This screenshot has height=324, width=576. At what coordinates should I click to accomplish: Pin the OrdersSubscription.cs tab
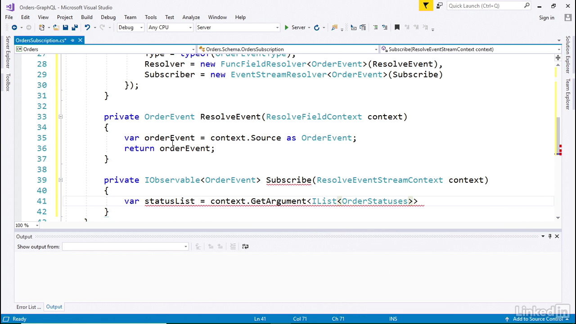pos(72,40)
